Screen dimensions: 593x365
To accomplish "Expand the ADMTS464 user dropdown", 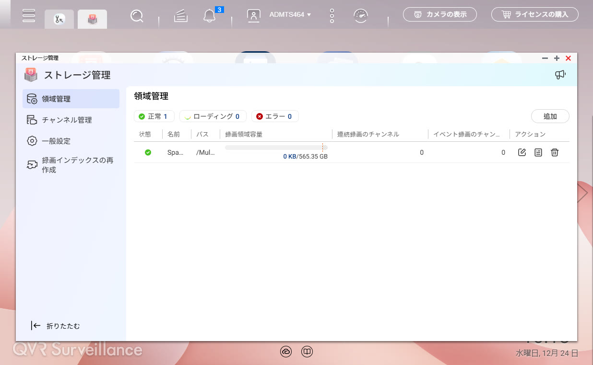I will pos(290,15).
